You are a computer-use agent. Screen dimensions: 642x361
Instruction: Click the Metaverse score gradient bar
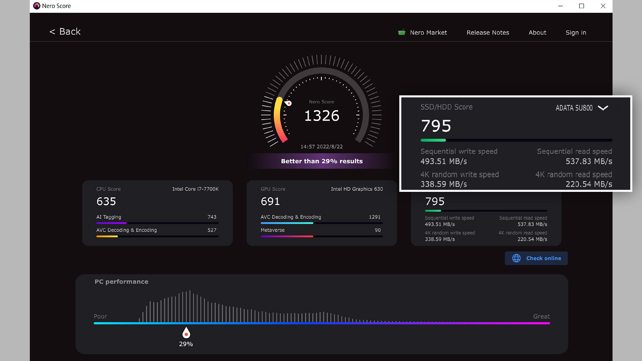pyautogui.click(x=287, y=236)
